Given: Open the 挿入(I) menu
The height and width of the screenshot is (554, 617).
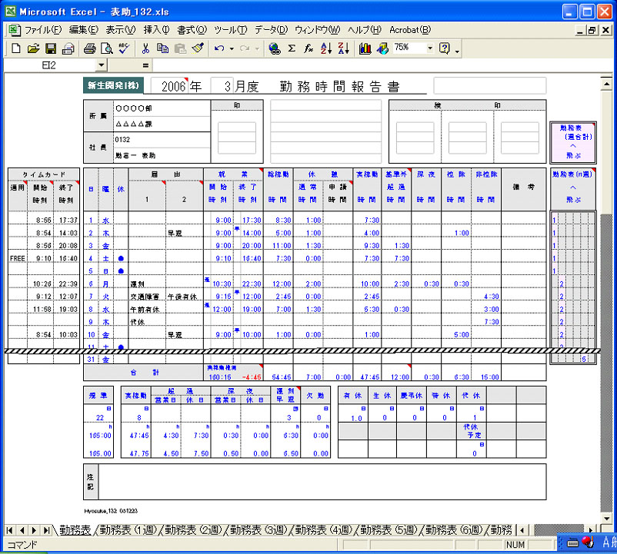Looking at the screenshot, I should pyautogui.click(x=156, y=30).
